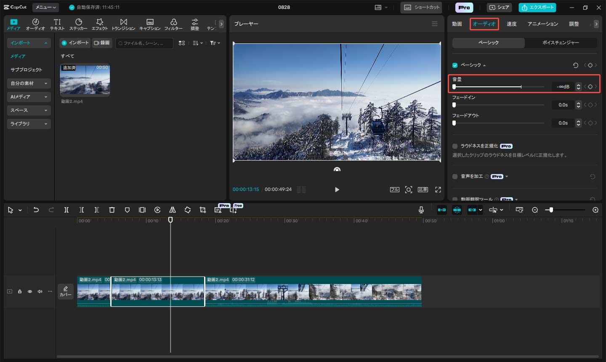Open the オーディオ tool in the top toolbar
The width and height of the screenshot is (606, 362).
35,24
